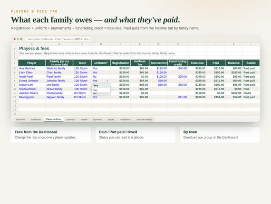The image size is (271, 204).
Task: Open the Treasurer Report sheet tab
Action: 144,120
